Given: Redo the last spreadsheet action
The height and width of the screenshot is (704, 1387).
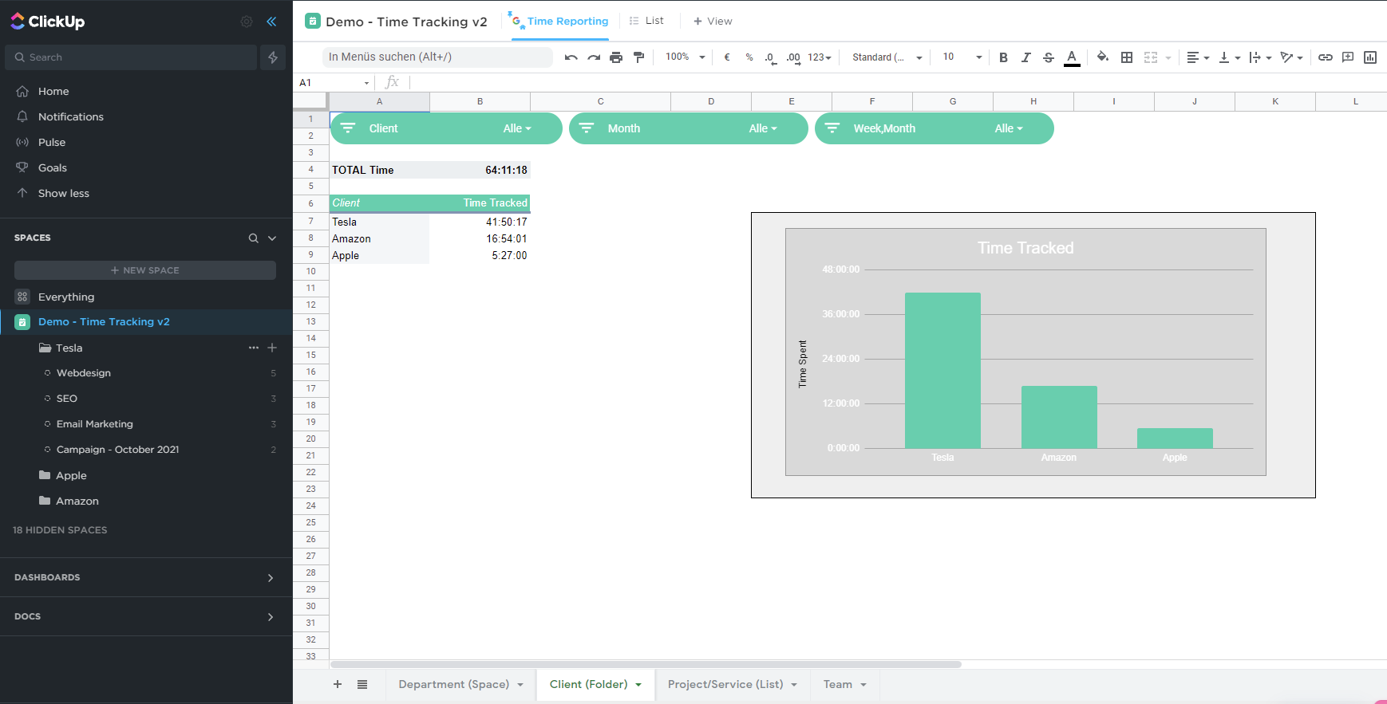Looking at the screenshot, I should pyautogui.click(x=594, y=57).
